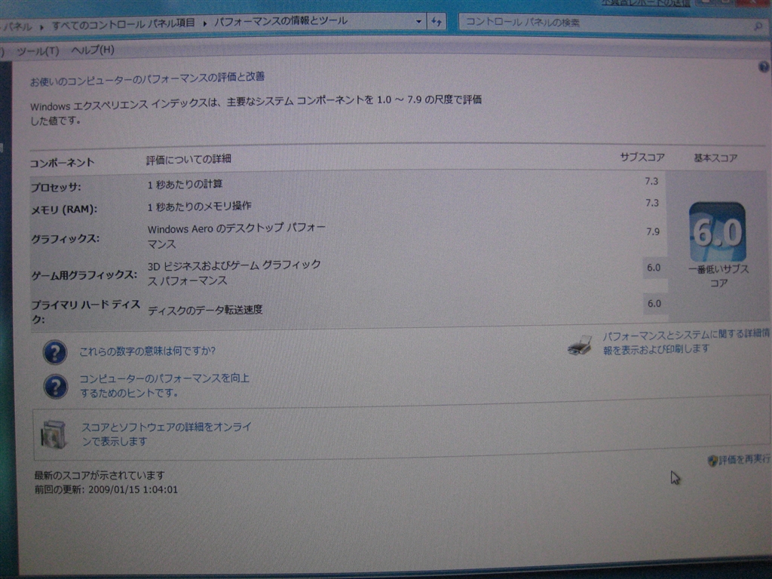Click the 7.3 processor subscore value
The height and width of the screenshot is (579, 772).
coord(651,181)
